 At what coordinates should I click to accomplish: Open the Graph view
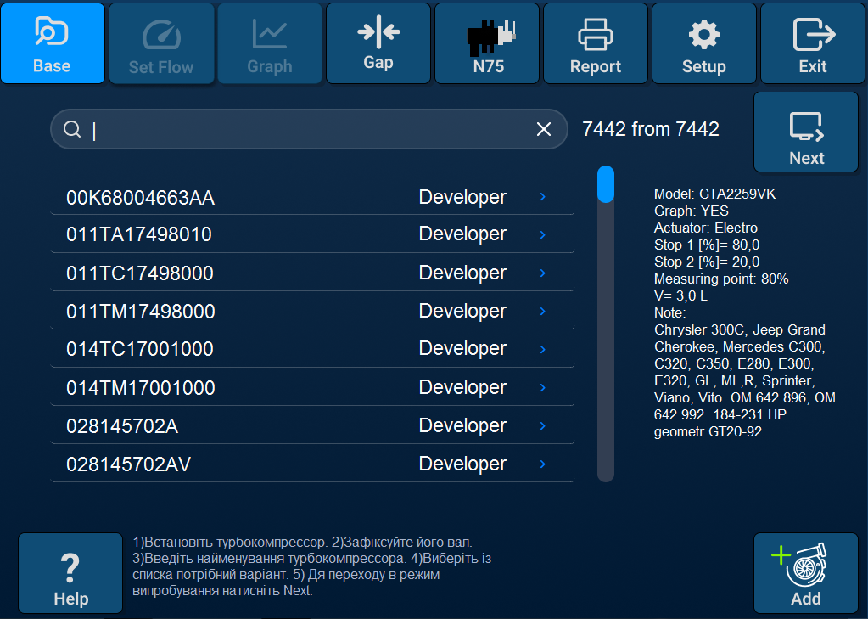click(270, 42)
